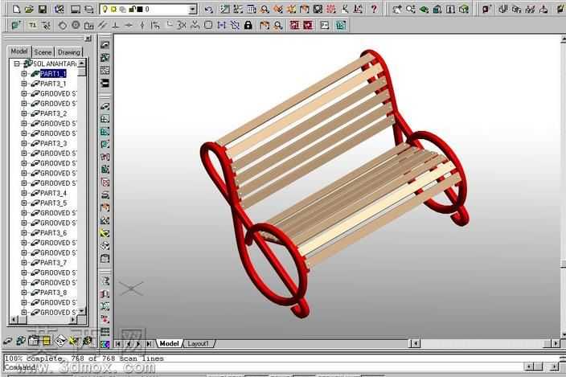The image size is (566, 377).
Task: Click the browser's horizontal scroll-left arrow
Action: [14, 319]
